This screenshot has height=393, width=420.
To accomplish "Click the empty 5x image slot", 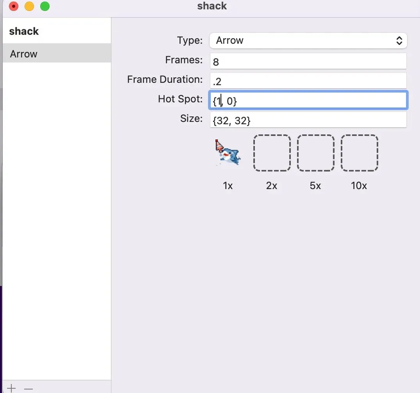I will [315, 153].
